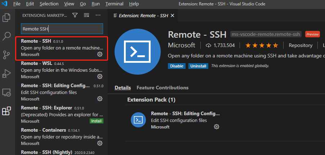Open the Run menu
325x155 pixels.
coord(95,4)
